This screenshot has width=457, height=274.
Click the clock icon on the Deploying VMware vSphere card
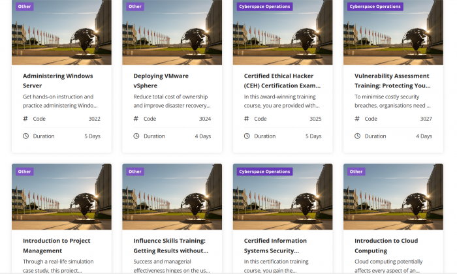[x=136, y=136]
